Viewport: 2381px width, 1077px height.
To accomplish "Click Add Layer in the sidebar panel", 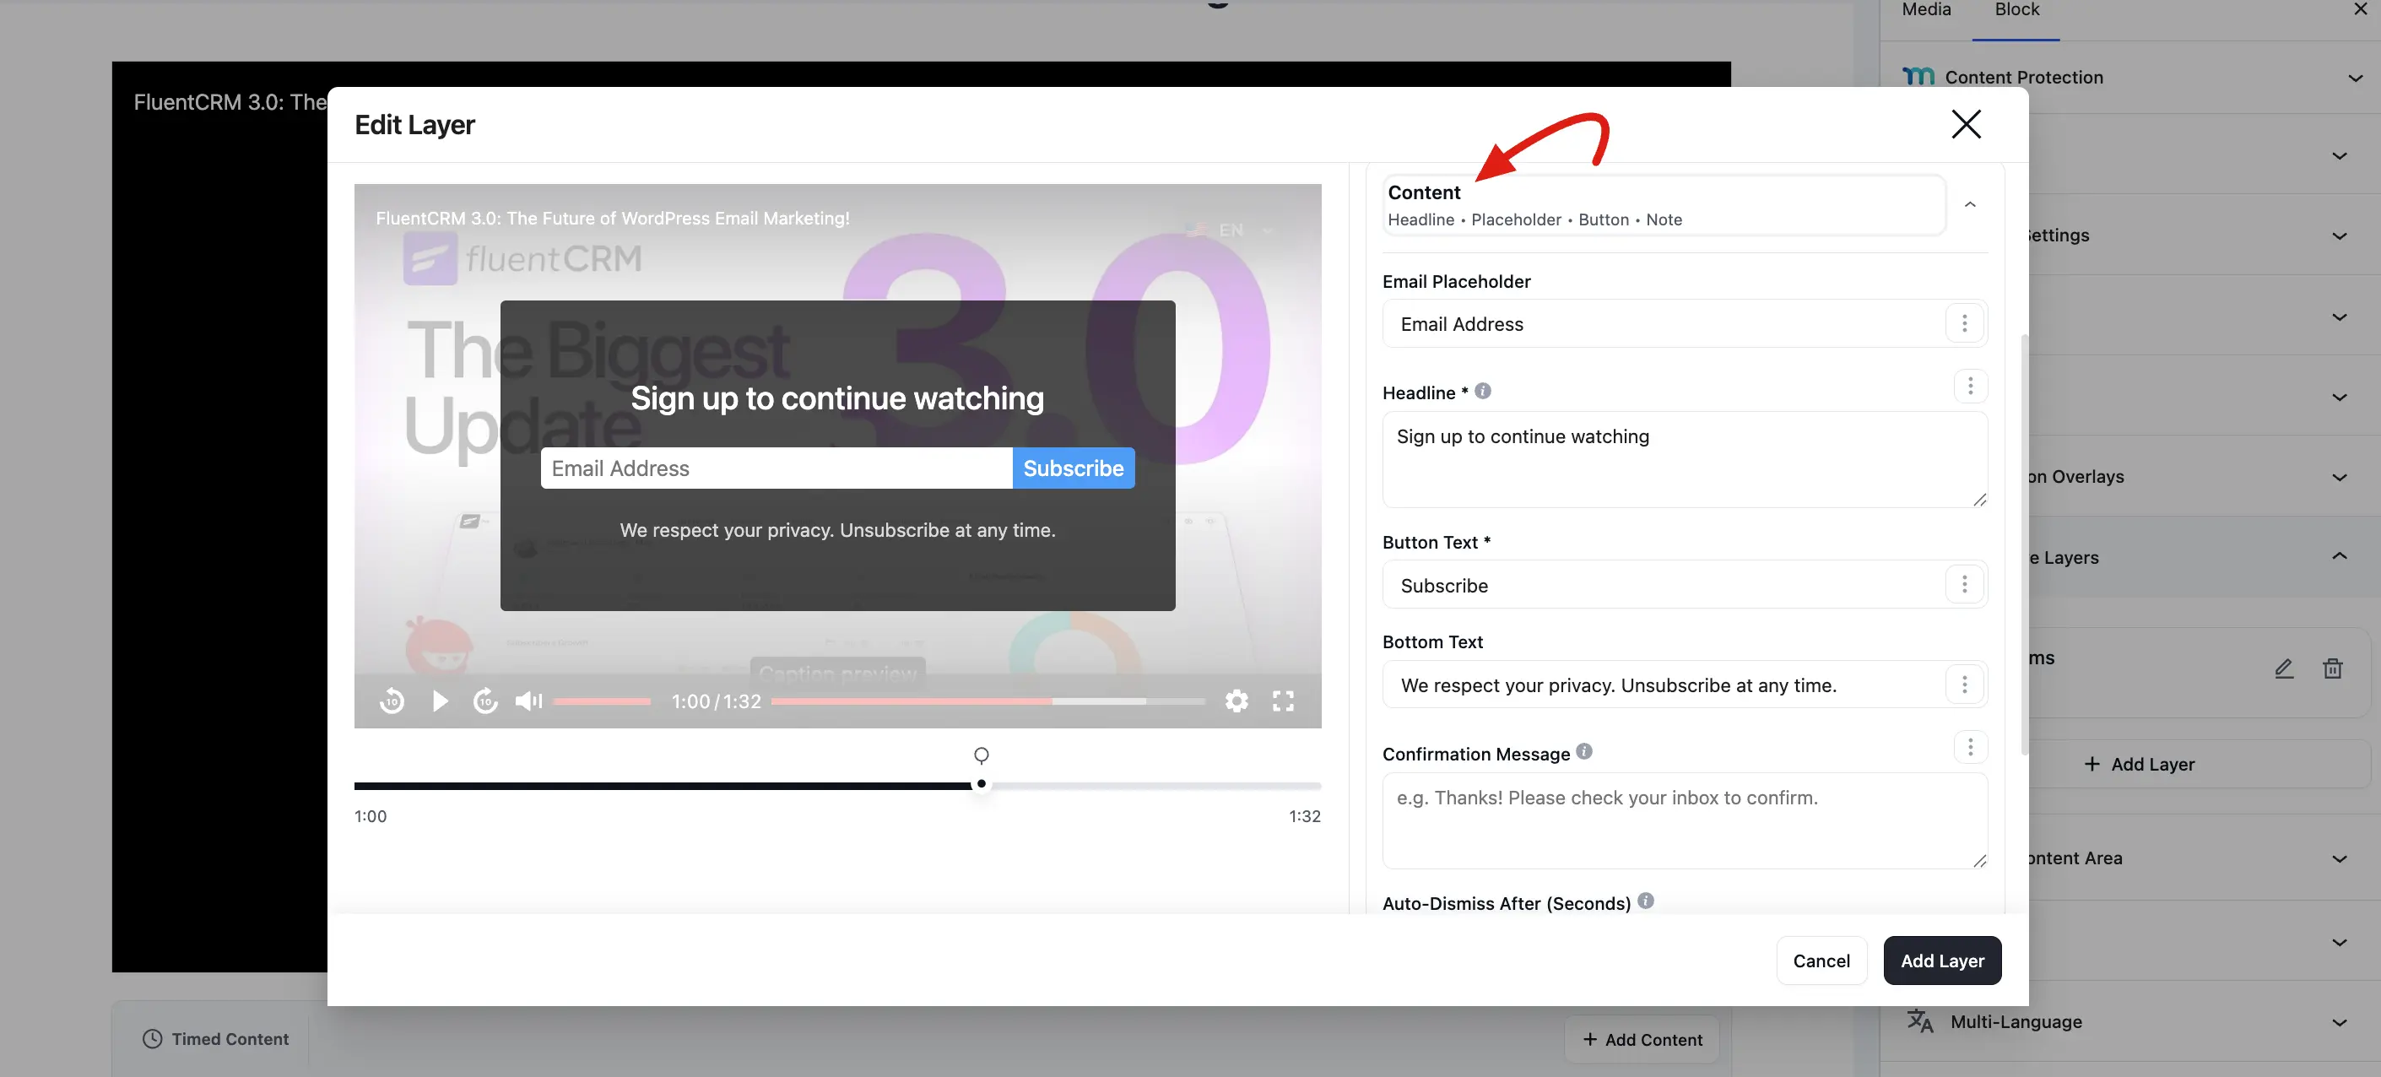I will coord(2139,765).
